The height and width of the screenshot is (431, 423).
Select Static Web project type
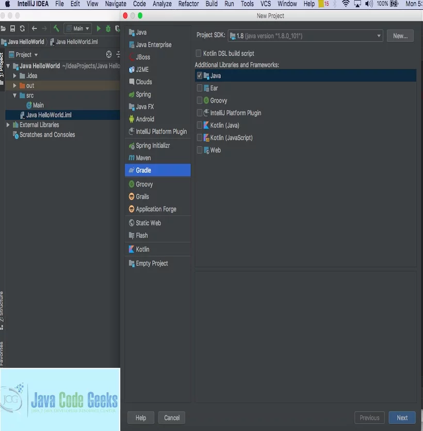(x=158, y=223)
